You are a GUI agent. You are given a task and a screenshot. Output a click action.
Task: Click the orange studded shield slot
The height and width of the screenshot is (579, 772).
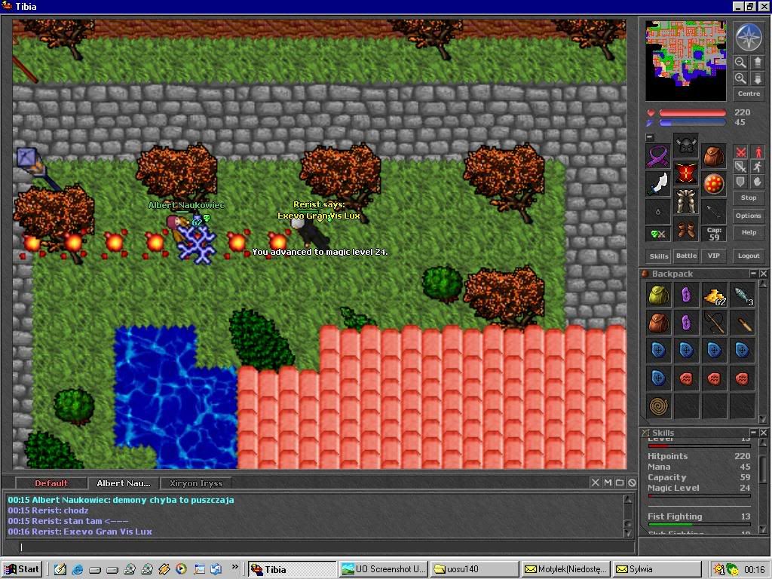714,184
